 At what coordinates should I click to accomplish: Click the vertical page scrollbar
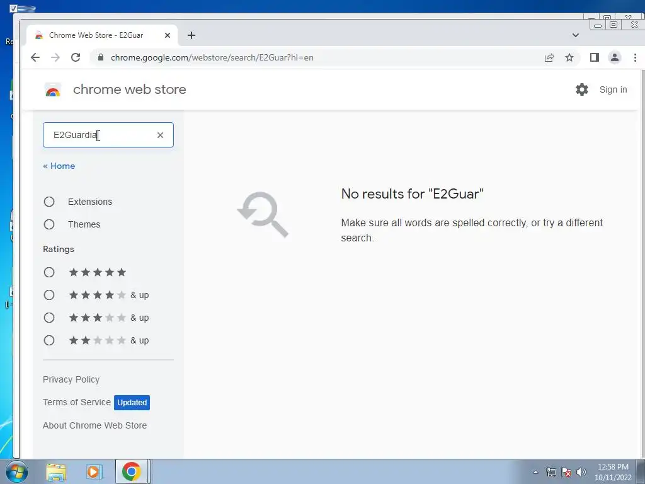tap(642, 263)
